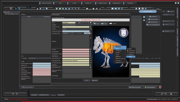Screen dimensions: 180x102
Task: Click the redo arrow icon at bottom right
Action: tap(166, 94)
